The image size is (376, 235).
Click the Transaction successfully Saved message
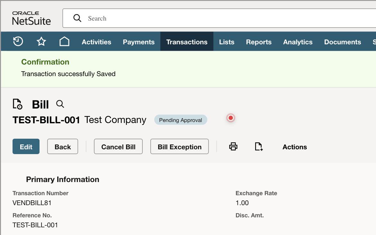click(x=68, y=74)
